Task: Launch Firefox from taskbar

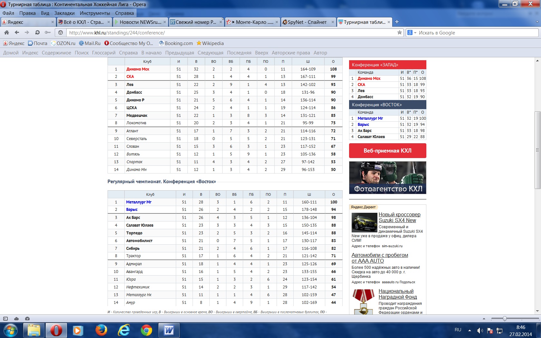Action: pos(101,330)
